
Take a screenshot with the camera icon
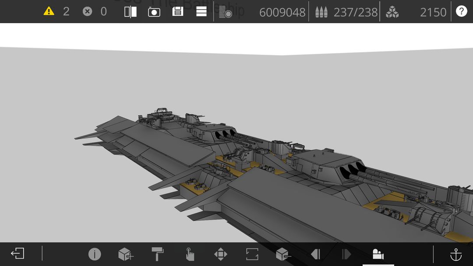tap(154, 12)
